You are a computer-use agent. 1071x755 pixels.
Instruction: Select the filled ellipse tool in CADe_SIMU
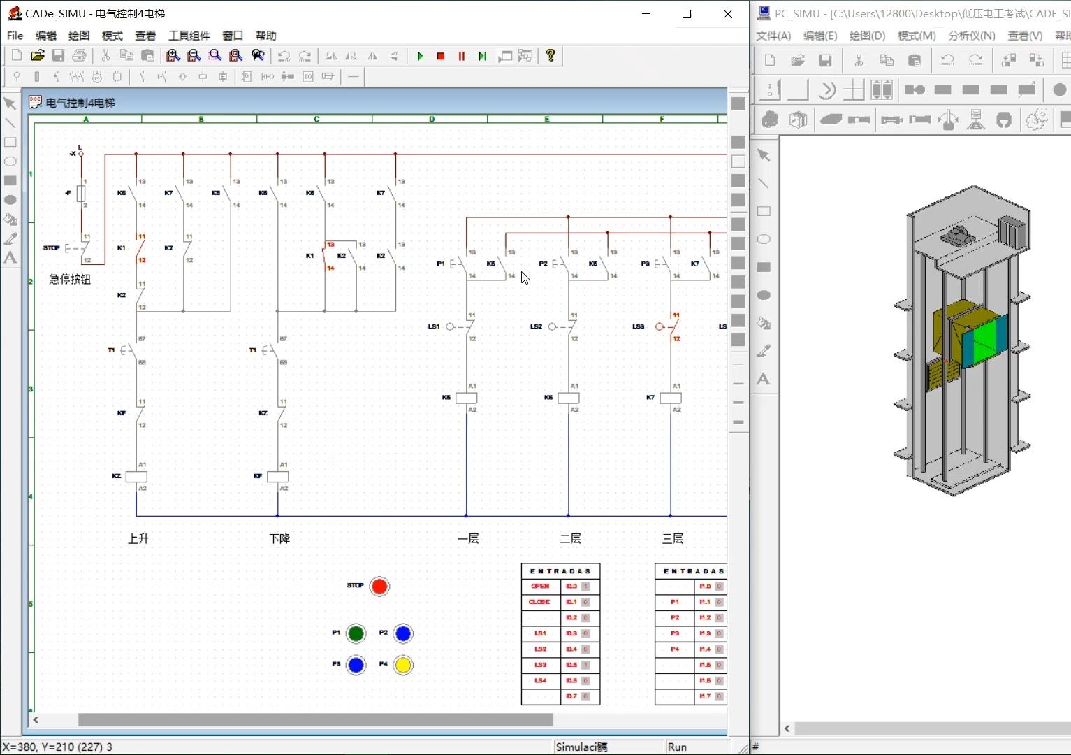click(10, 200)
